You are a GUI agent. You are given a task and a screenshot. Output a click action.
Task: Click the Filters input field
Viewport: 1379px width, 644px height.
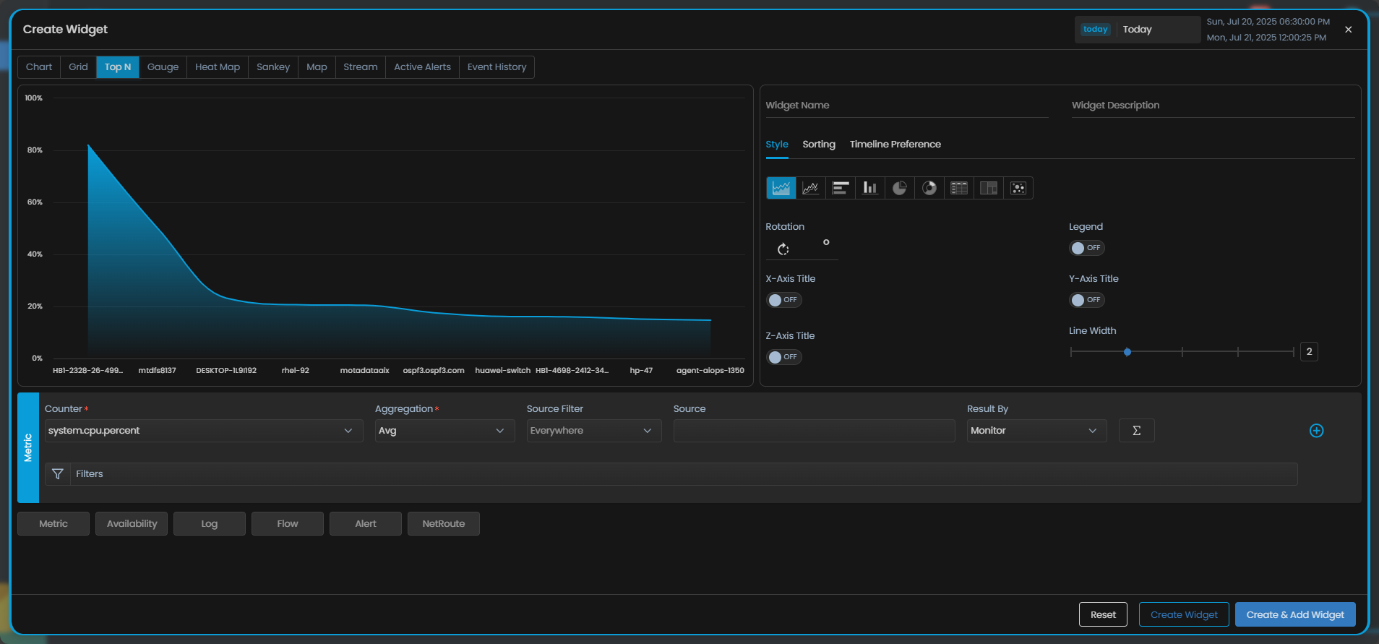(684, 474)
